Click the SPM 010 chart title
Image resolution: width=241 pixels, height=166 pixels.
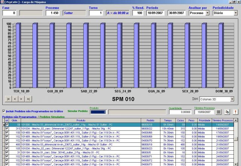coord(123,99)
